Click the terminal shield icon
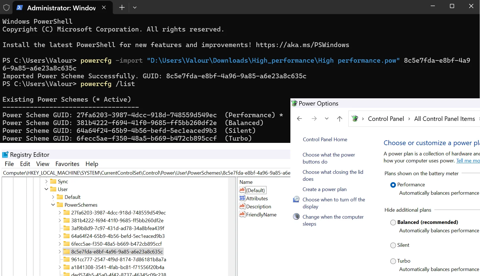Viewport: 480px width, 276px height. pos(6,8)
